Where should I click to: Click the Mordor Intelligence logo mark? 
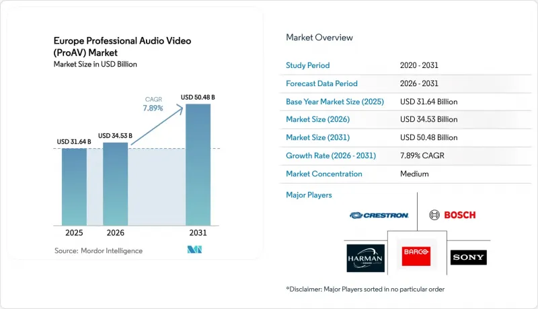(x=194, y=250)
